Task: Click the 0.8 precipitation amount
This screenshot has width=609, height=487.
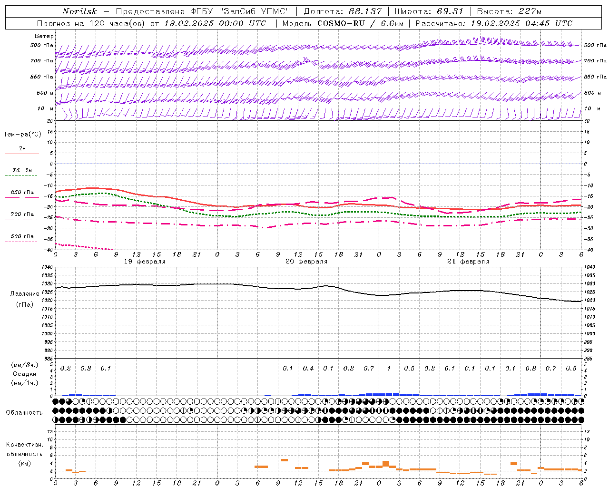Action: click(531, 368)
